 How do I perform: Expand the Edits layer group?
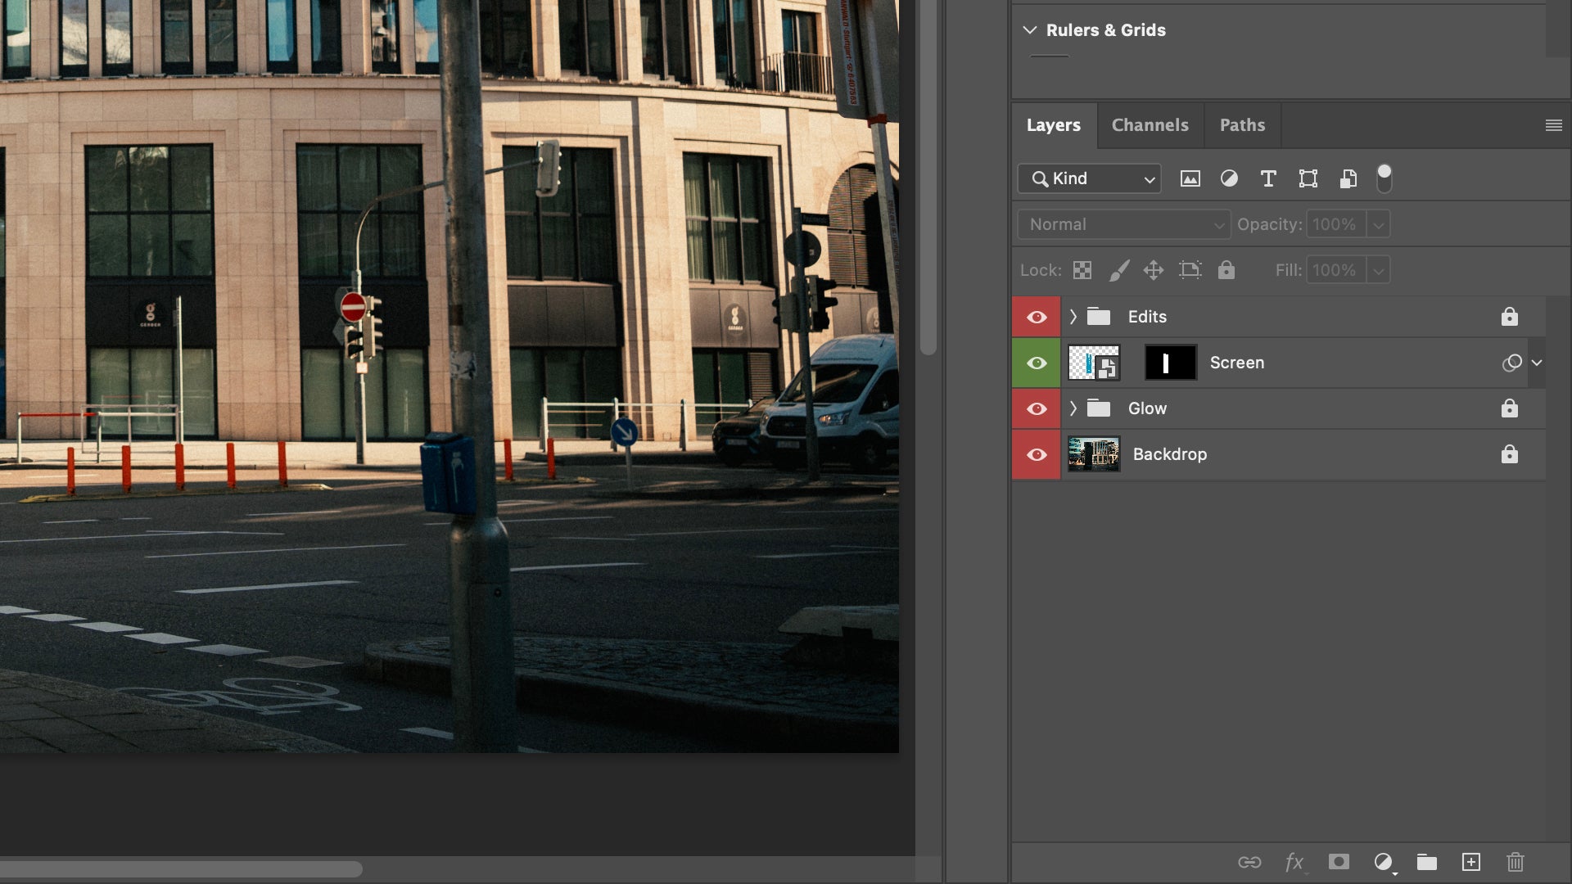point(1073,317)
